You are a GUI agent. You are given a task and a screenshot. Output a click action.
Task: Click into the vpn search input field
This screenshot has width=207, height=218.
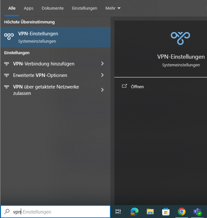click(x=55, y=211)
